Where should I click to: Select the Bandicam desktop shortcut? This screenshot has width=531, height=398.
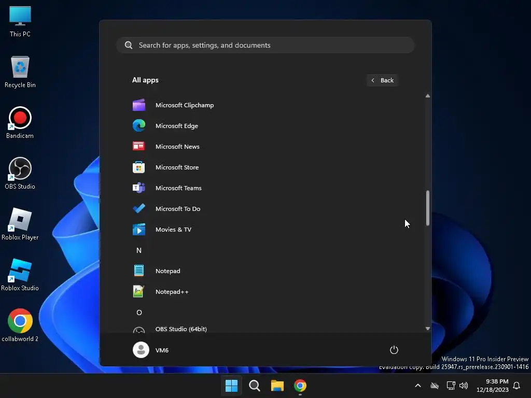coord(20,123)
